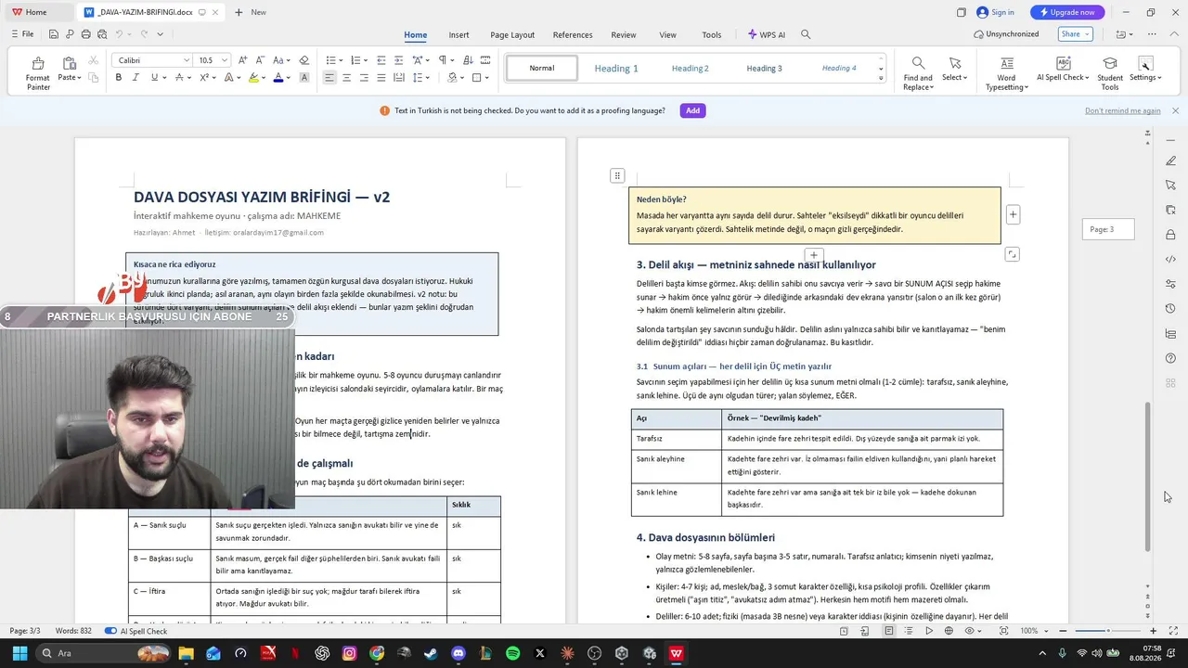Click the bulleted list icon
The width and height of the screenshot is (1188, 668).
click(x=330, y=60)
